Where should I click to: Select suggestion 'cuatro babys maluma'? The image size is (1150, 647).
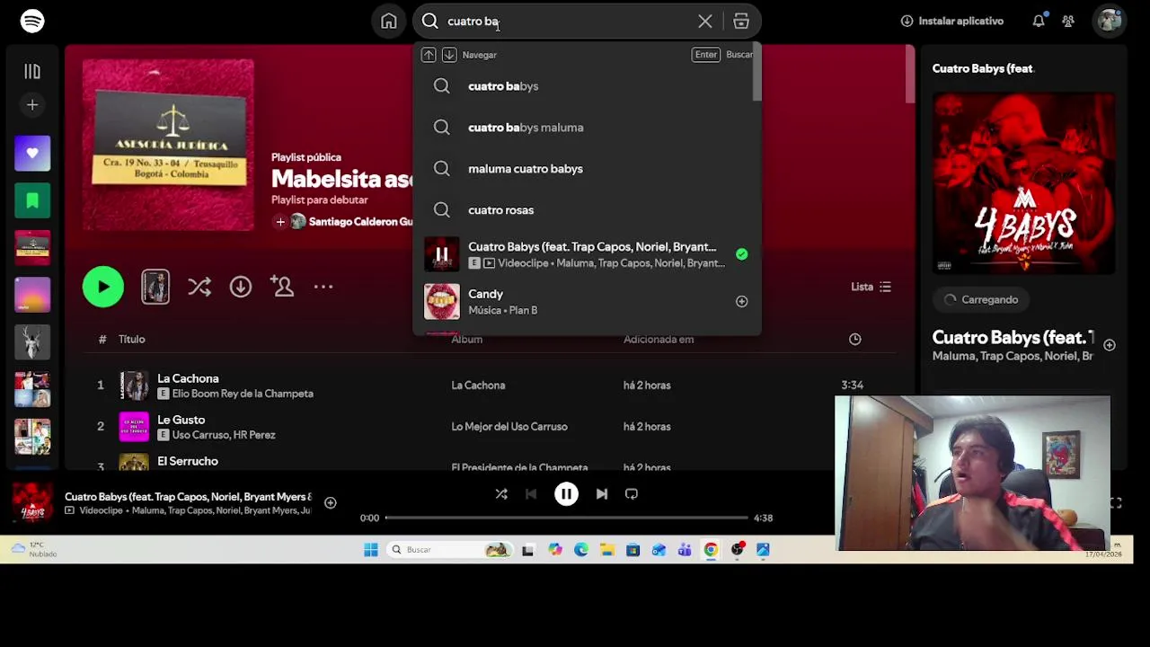coord(588,128)
